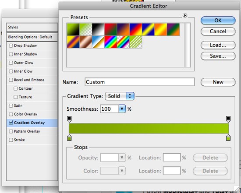Enable the Outer Glow checkbox
Screen dimensions: 241x193
click(11, 63)
